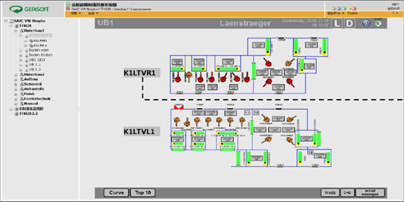Click the red valve marker above K1LTVL1 cell
The image size is (404, 202).
click(x=179, y=107)
